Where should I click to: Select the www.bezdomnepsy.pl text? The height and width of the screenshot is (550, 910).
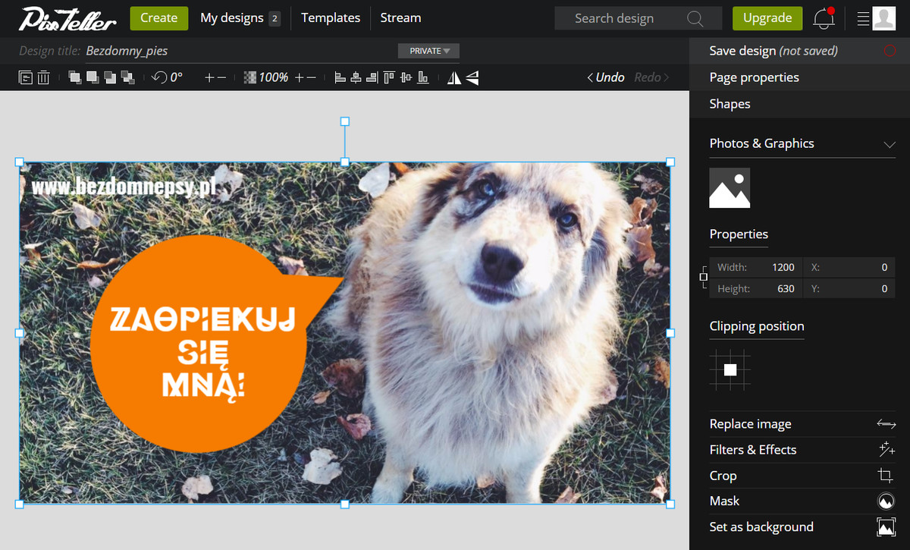coord(124,186)
